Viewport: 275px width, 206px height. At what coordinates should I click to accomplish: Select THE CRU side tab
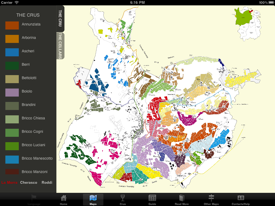click(x=60, y=18)
